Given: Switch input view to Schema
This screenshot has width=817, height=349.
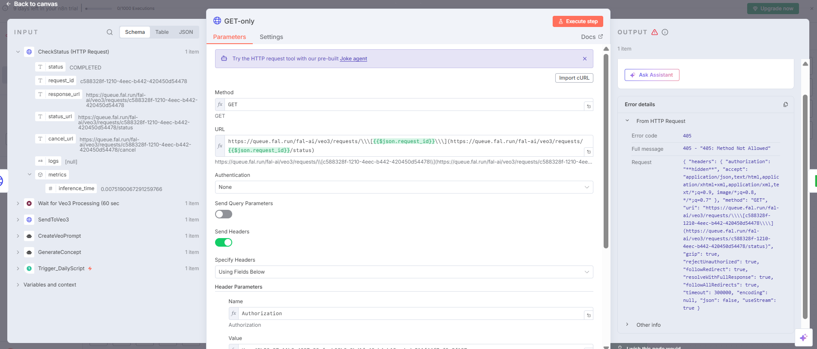Looking at the screenshot, I should [135, 32].
